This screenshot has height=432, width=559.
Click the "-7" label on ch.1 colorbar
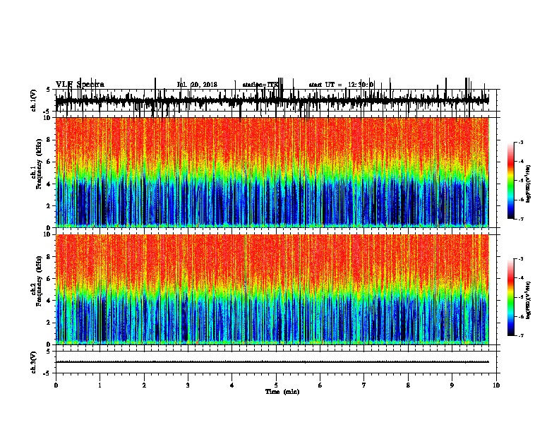pyautogui.click(x=521, y=219)
